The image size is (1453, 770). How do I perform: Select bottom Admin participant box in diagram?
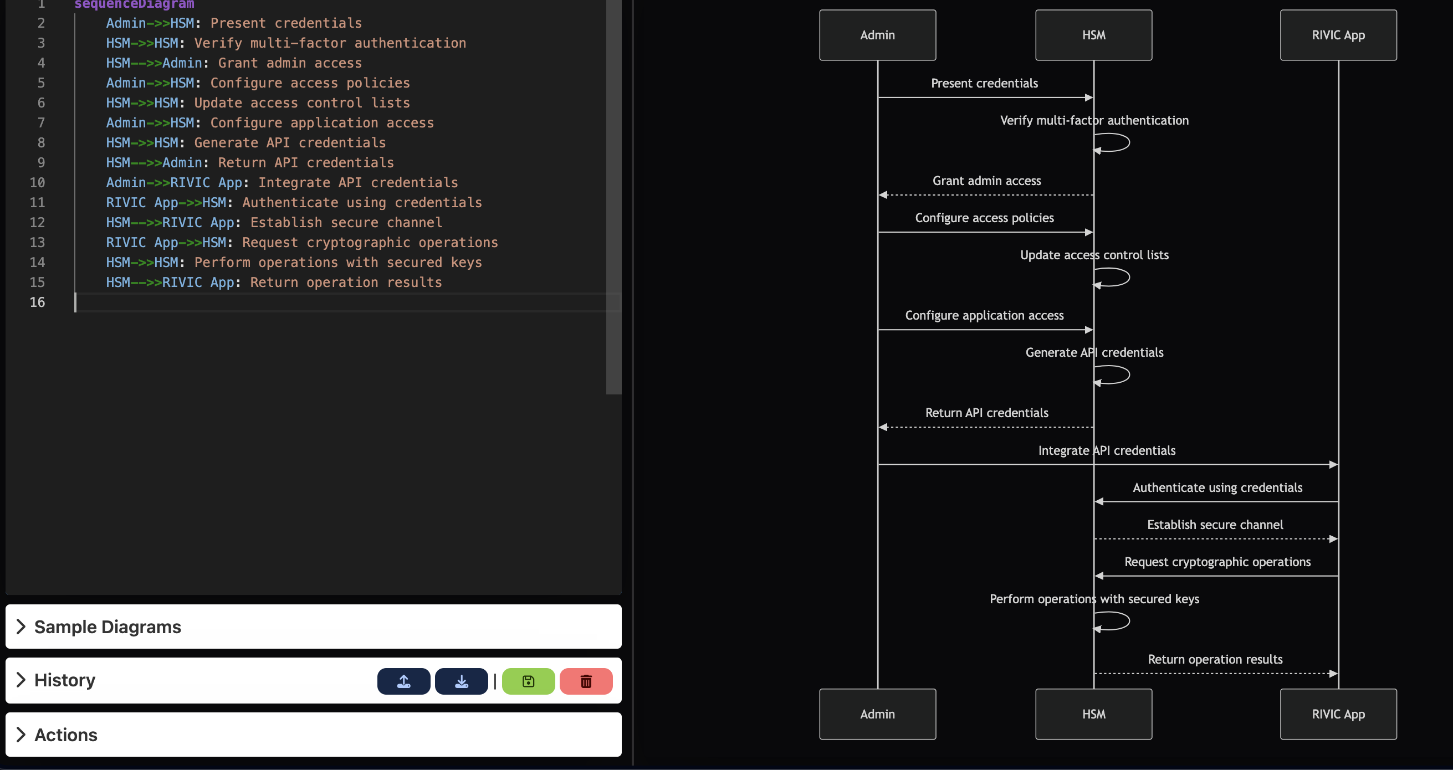pyautogui.click(x=877, y=713)
